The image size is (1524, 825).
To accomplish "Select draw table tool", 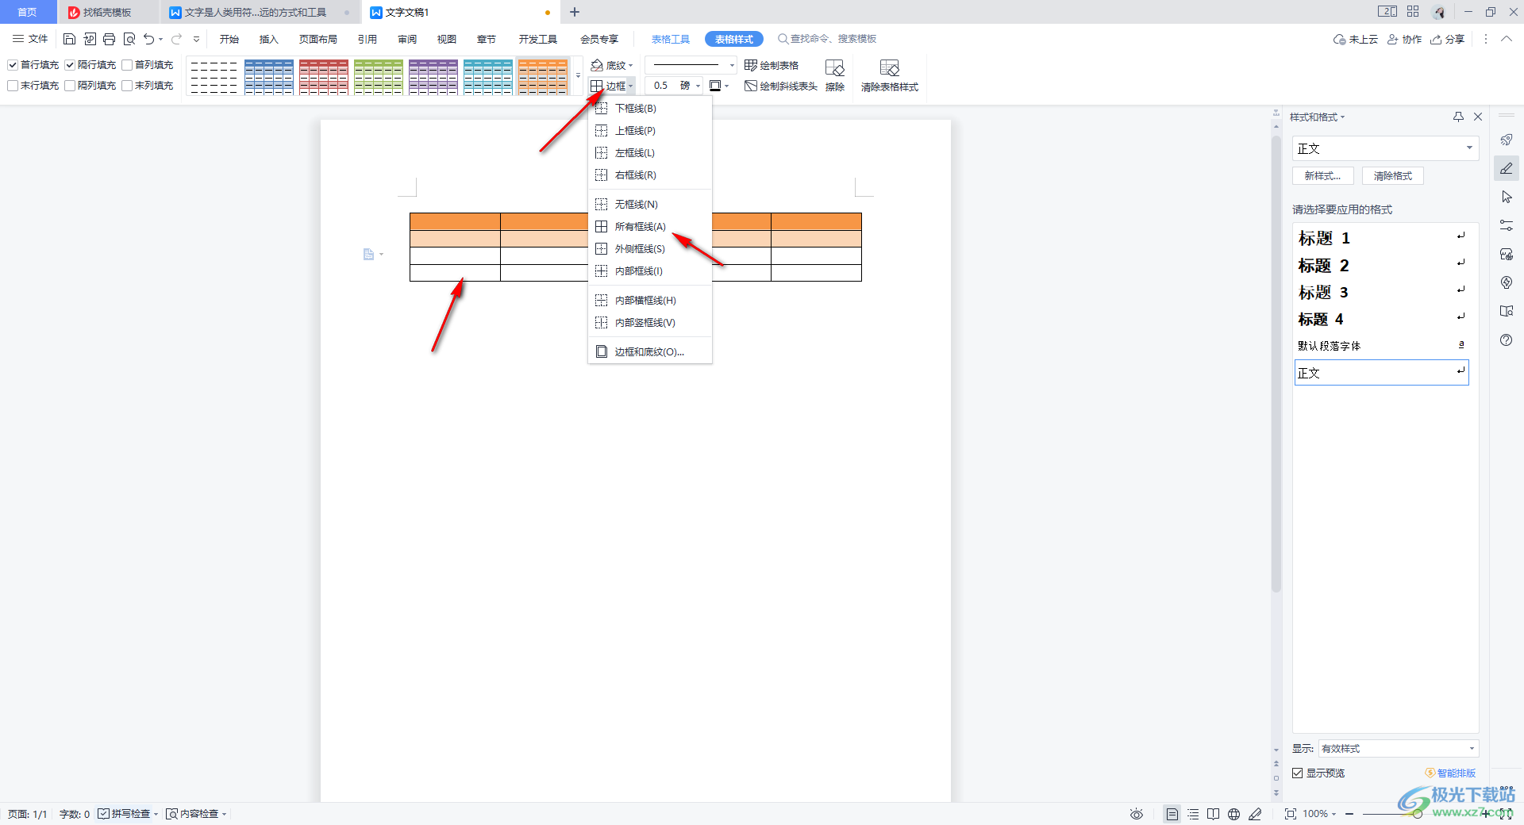I will (772, 65).
